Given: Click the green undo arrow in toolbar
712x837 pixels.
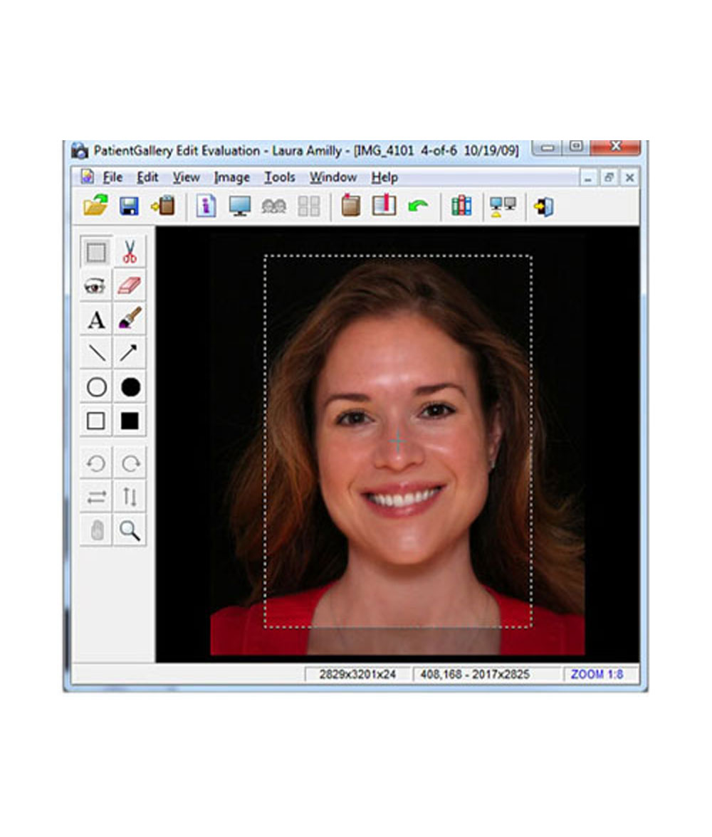Looking at the screenshot, I should pos(418,207).
